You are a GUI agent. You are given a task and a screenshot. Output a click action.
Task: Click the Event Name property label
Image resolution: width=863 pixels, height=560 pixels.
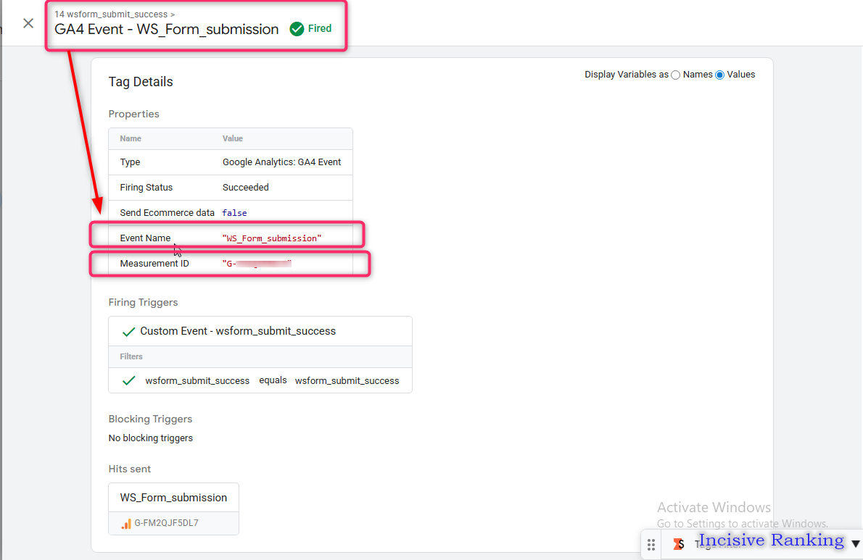click(145, 238)
